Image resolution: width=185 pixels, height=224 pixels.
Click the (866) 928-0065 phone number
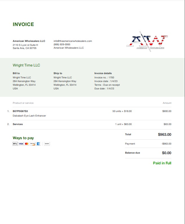click(62, 44)
